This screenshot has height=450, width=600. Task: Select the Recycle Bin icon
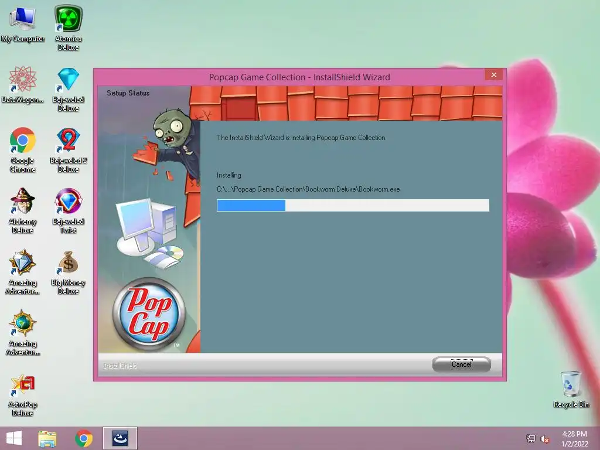point(571,389)
